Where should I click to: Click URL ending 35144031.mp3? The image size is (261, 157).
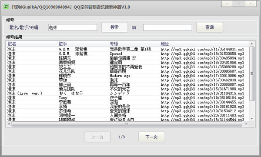202,49
